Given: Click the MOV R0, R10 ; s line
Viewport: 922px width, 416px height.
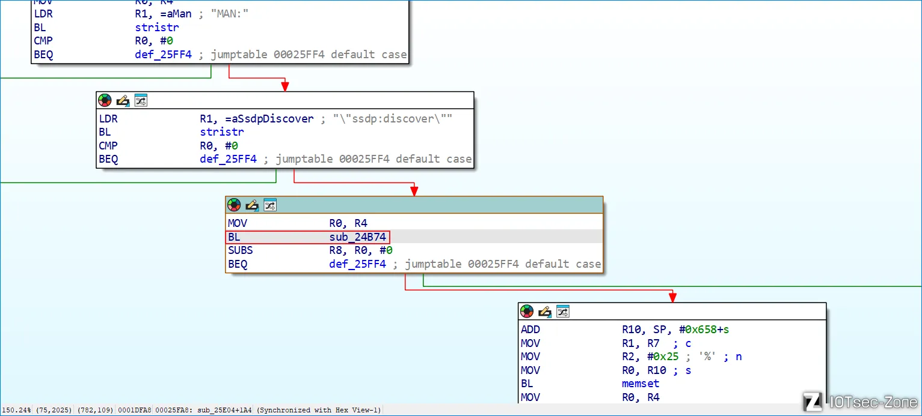Looking at the screenshot, I should point(606,370).
